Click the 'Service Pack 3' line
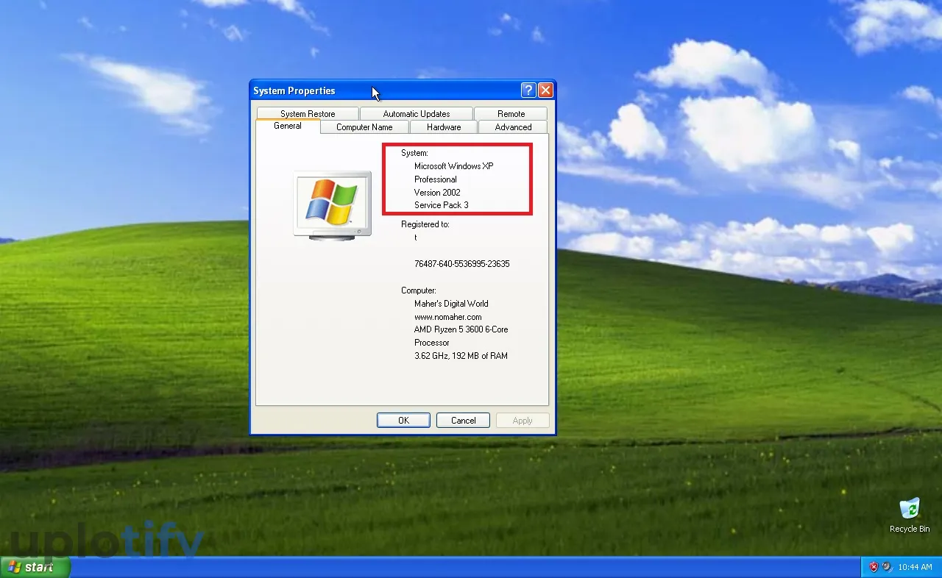 coord(442,205)
